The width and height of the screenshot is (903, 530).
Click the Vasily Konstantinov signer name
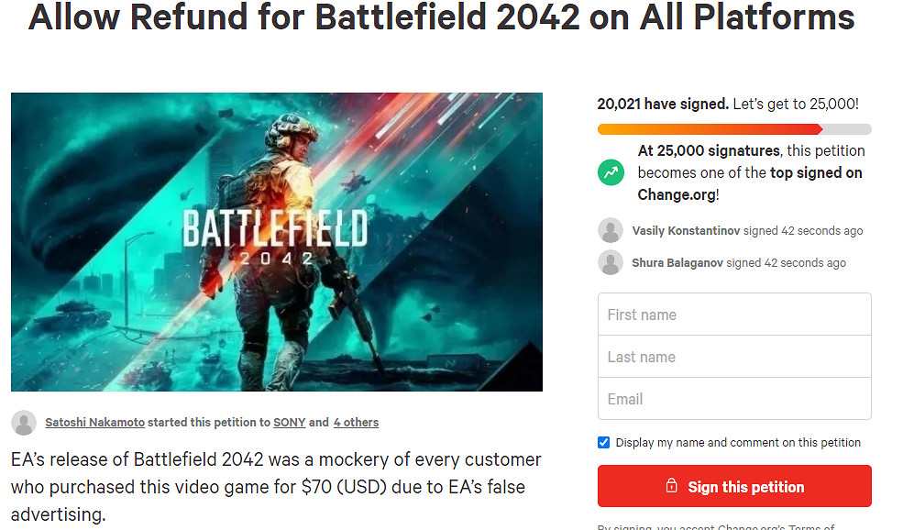(x=686, y=231)
